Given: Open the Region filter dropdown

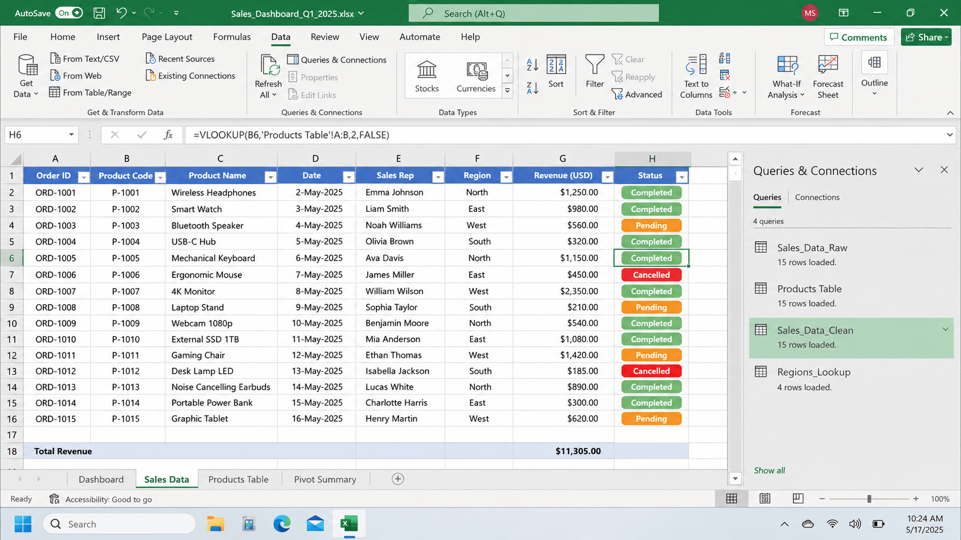Looking at the screenshot, I should click(506, 177).
